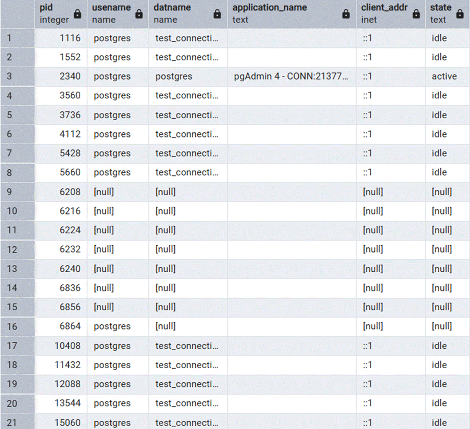
Task: Click pid cell 6240
Action: (x=61, y=269)
